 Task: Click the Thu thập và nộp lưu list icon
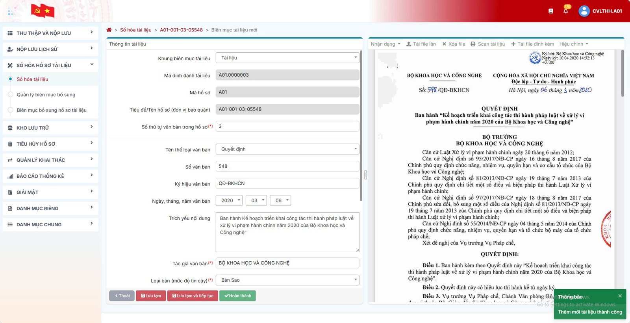(10, 33)
